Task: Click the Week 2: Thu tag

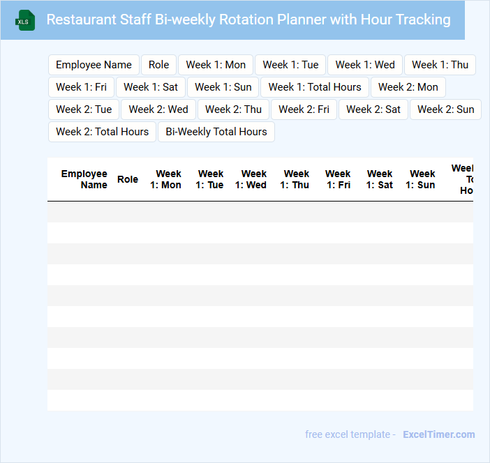Action: (x=233, y=109)
